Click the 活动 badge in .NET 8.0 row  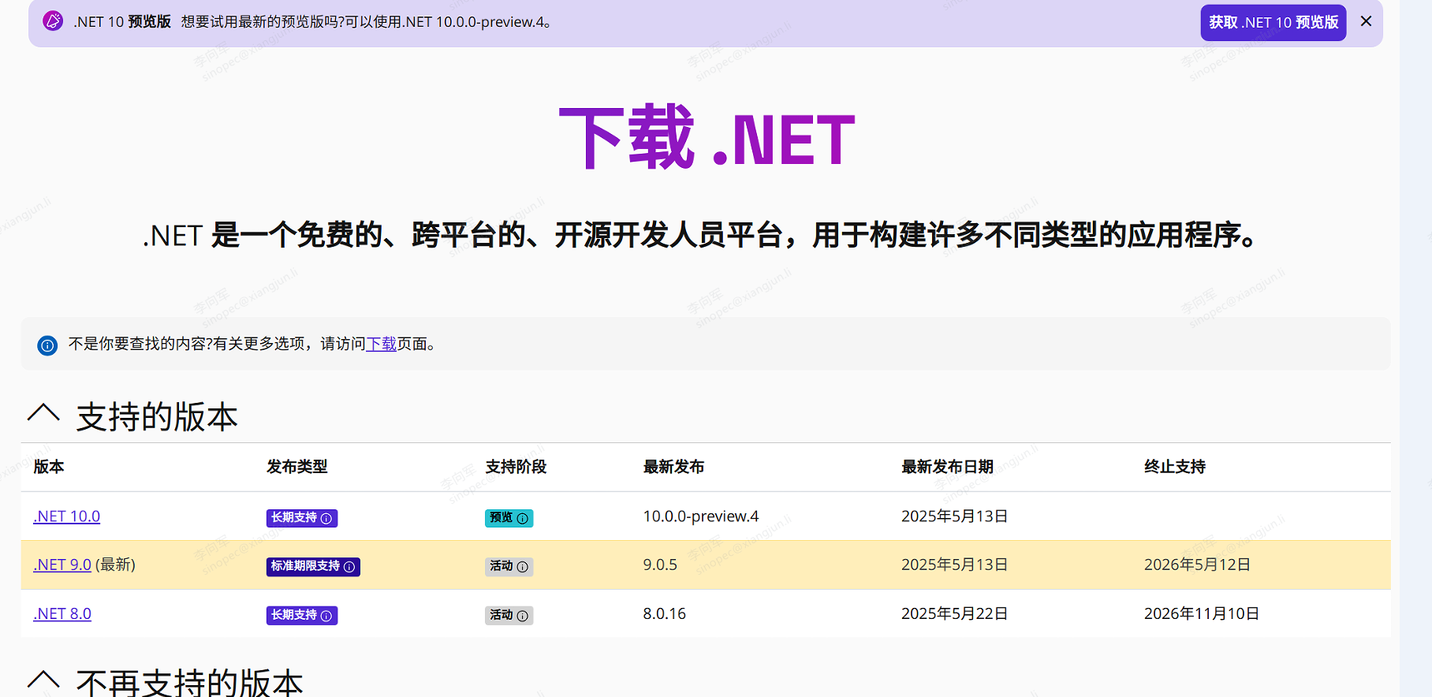coord(509,615)
